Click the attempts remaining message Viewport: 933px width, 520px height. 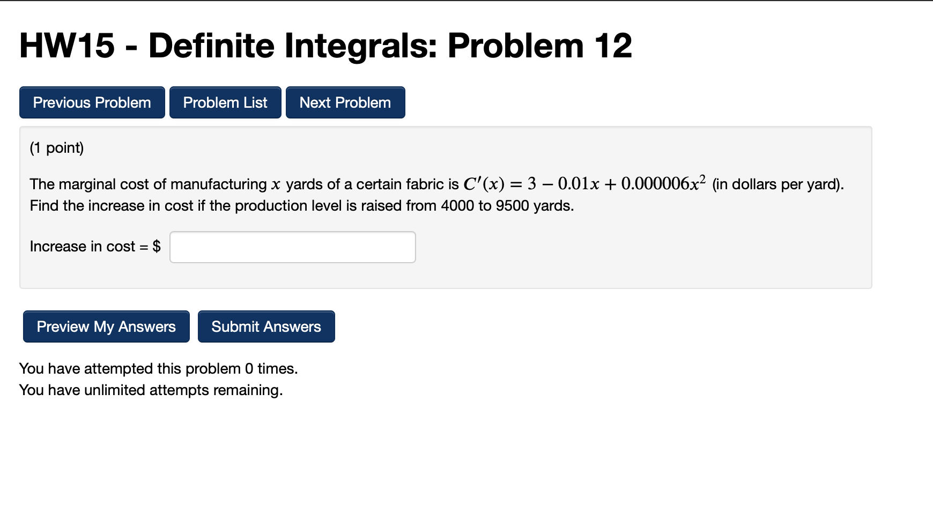151,390
